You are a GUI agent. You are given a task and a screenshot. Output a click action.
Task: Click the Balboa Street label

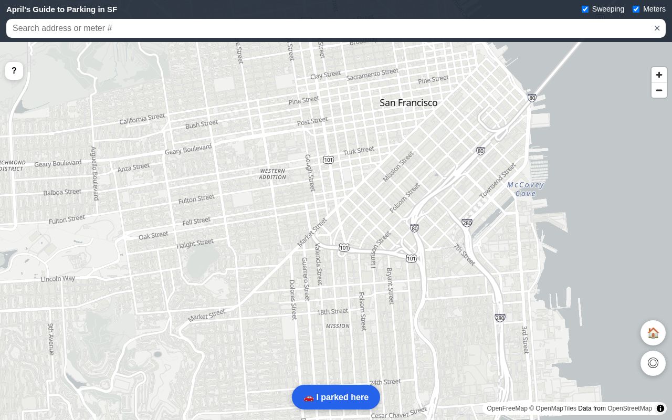(x=62, y=192)
